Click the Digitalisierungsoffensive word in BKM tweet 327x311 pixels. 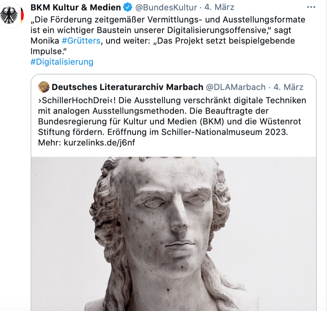point(218,30)
